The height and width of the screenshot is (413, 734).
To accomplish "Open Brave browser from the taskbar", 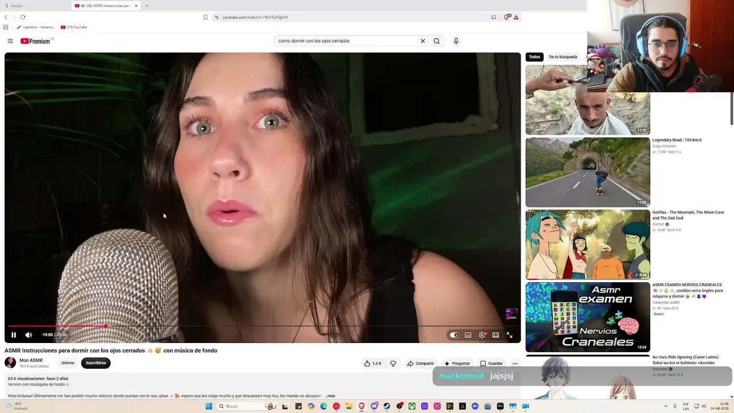I will (x=361, y=406).
